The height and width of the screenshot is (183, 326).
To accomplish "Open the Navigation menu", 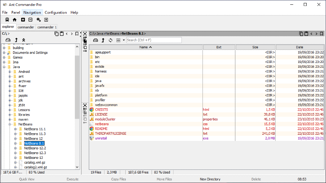I will pos(32,12).
